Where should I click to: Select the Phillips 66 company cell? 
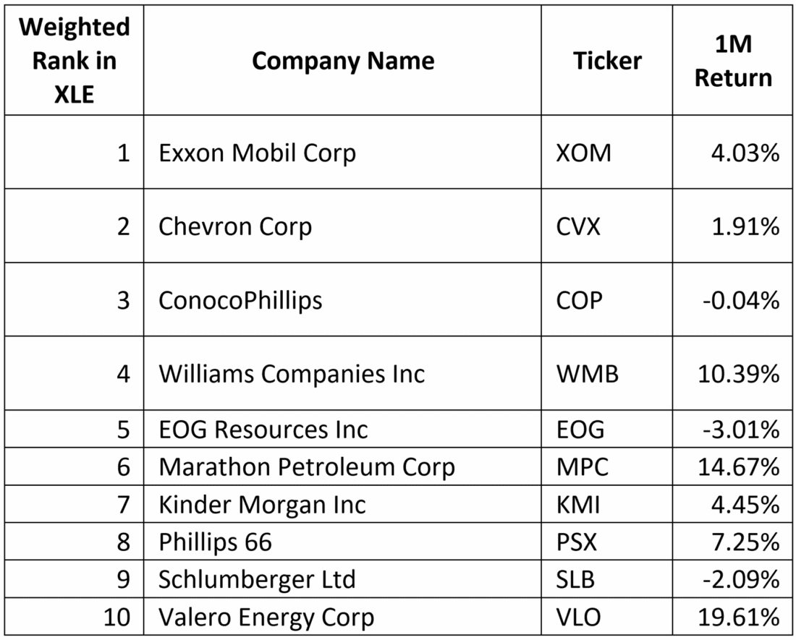216,542
